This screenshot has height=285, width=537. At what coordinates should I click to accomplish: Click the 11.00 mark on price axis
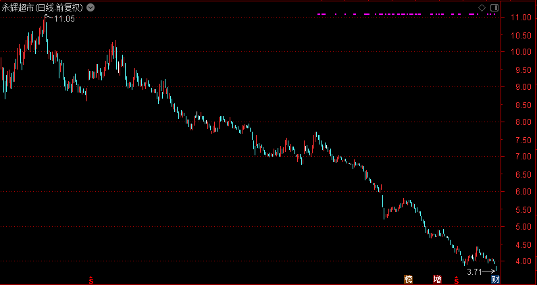(519, 17)
